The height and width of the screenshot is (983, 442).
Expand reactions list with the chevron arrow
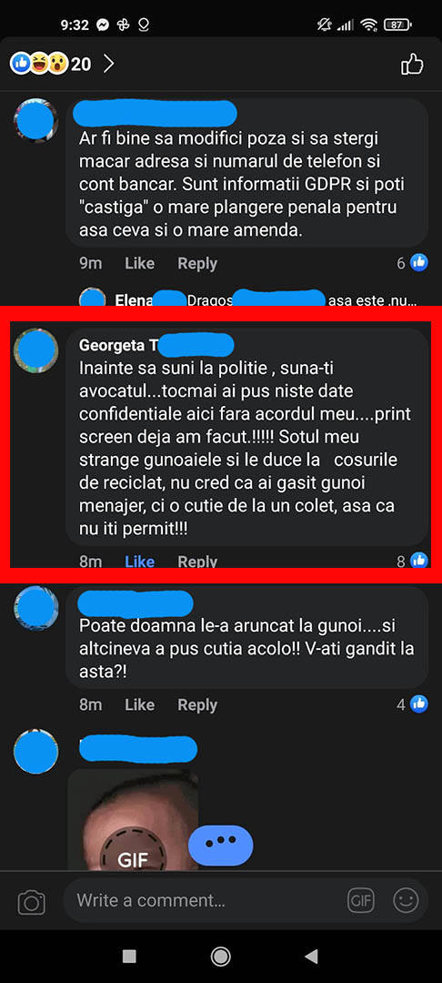click(108, 64)
